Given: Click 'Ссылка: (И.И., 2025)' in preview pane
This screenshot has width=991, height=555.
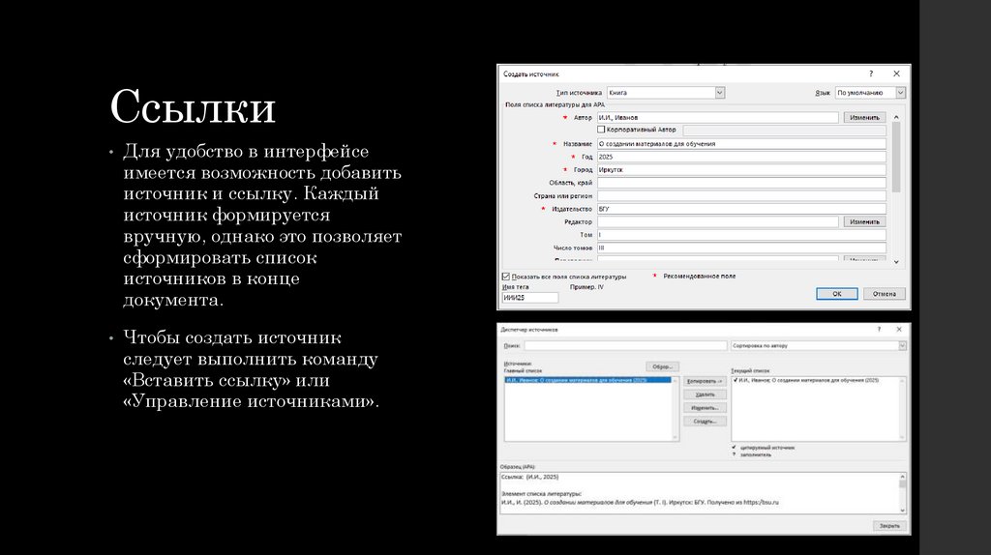Looking at the screenshot, I should [529, 478].
